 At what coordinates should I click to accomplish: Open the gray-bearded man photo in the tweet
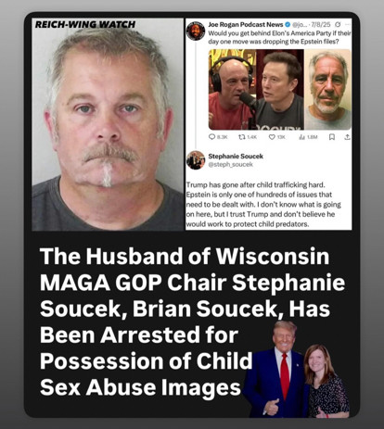point(327,89)
